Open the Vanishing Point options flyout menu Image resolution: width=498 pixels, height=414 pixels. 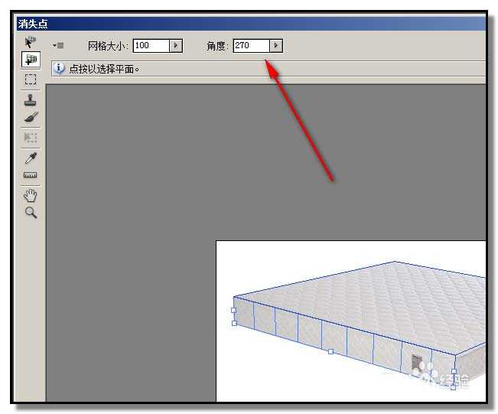(x=58, y=46)
